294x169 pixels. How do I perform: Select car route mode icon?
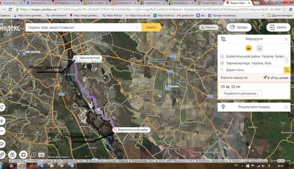249,48
